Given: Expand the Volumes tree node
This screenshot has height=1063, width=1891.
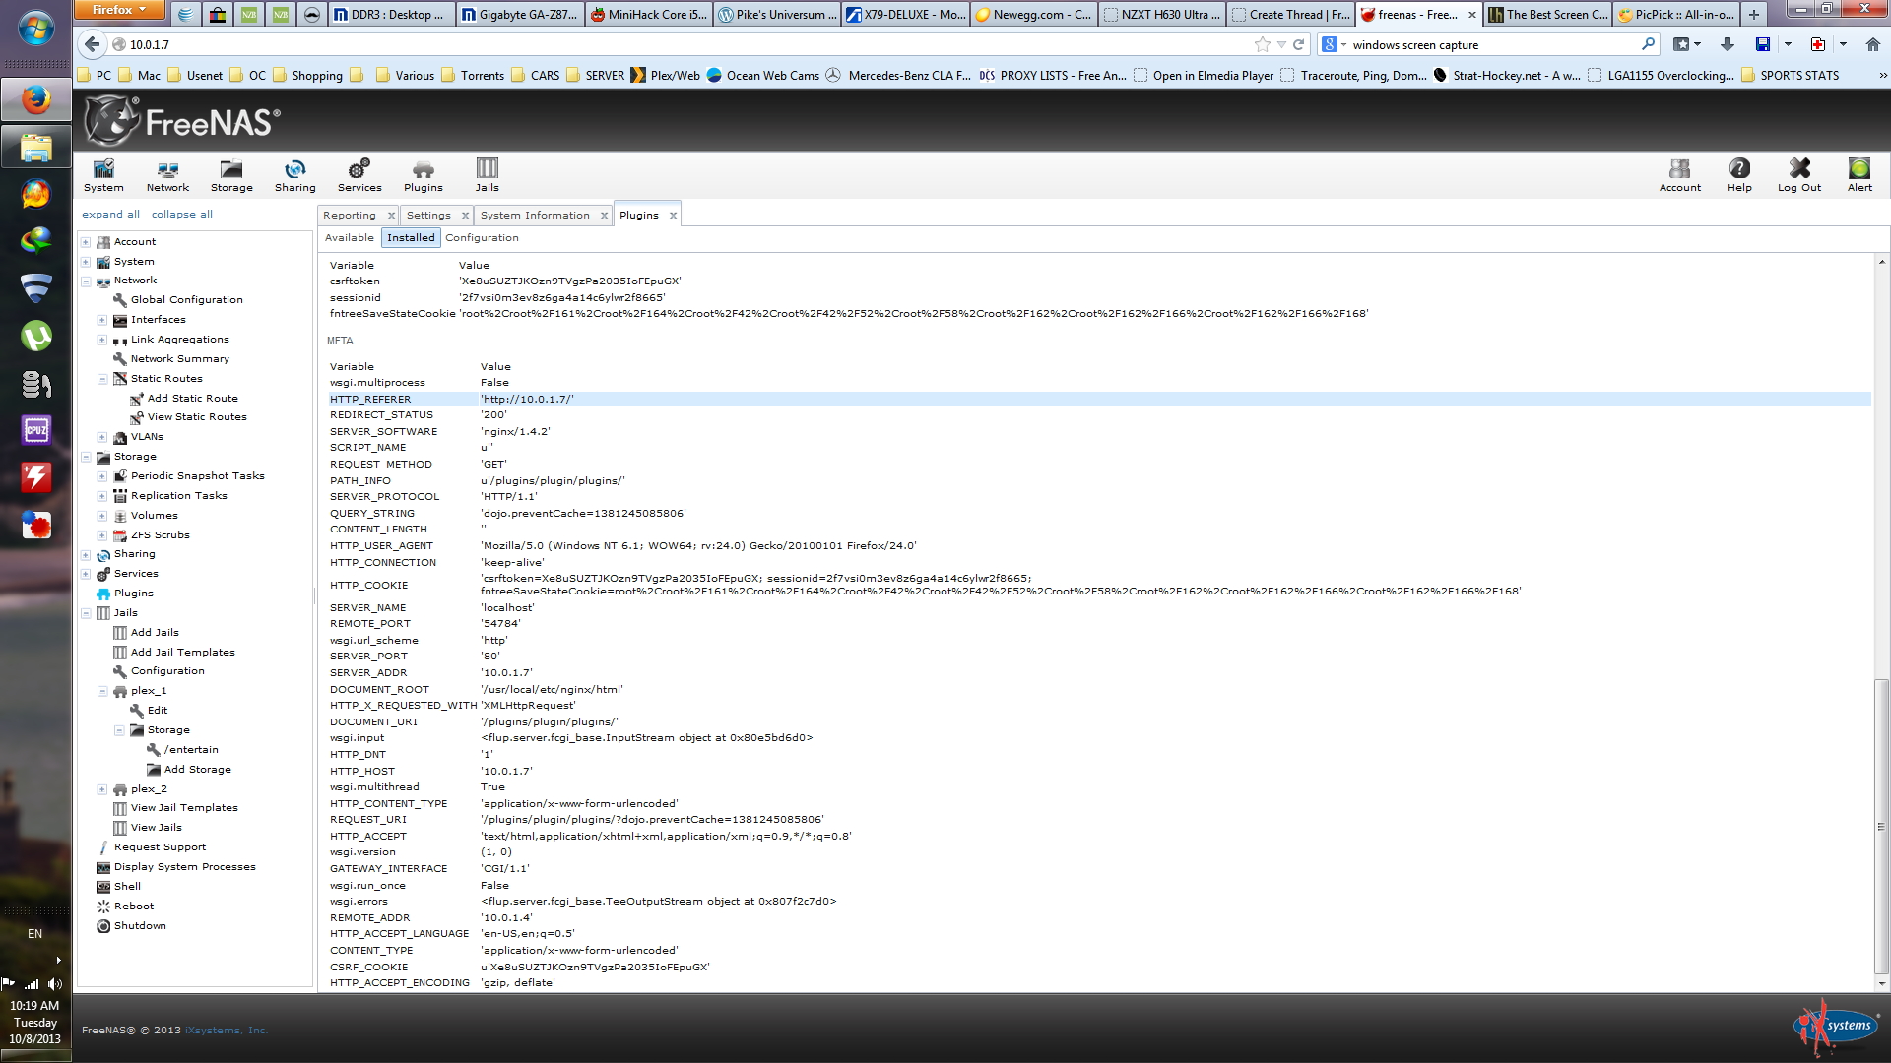Looking at the screenshot, I should pyautogui.click(x=102, y=516).
